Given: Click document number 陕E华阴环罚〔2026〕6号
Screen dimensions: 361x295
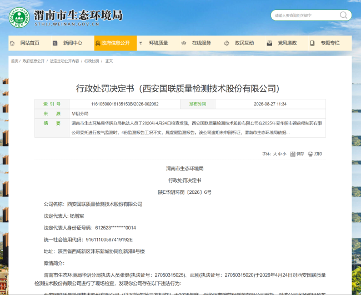Looking at the screenshot, I should pos(184,192).
